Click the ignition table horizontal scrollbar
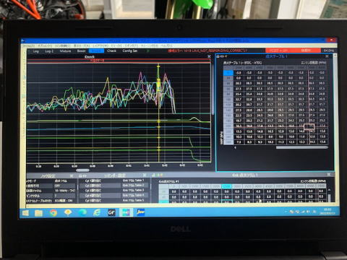 coord(301,147)
